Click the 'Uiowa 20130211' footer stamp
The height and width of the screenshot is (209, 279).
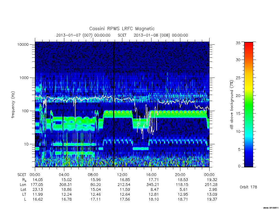click(x=271, y=208)
